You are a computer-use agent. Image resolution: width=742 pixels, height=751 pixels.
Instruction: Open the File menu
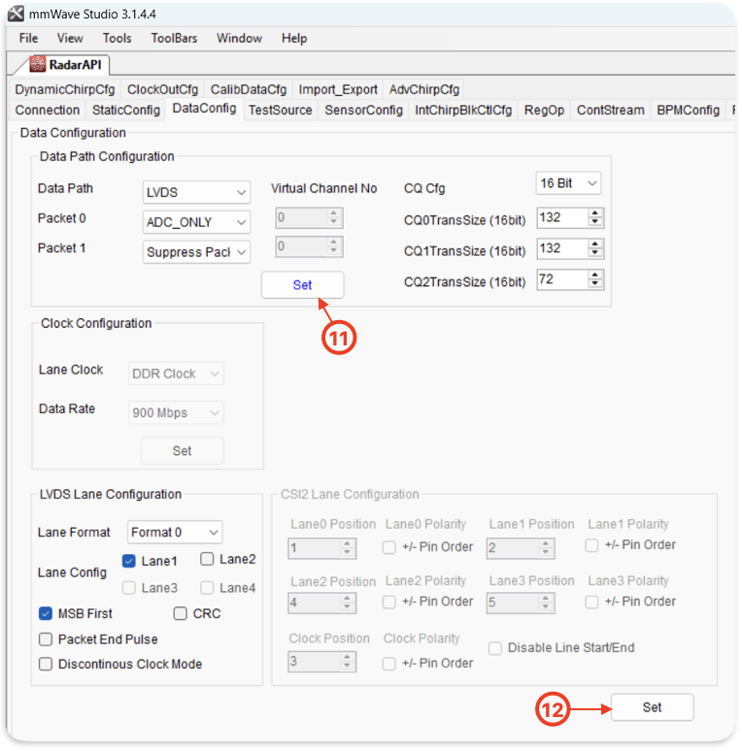tap(28, 38)
